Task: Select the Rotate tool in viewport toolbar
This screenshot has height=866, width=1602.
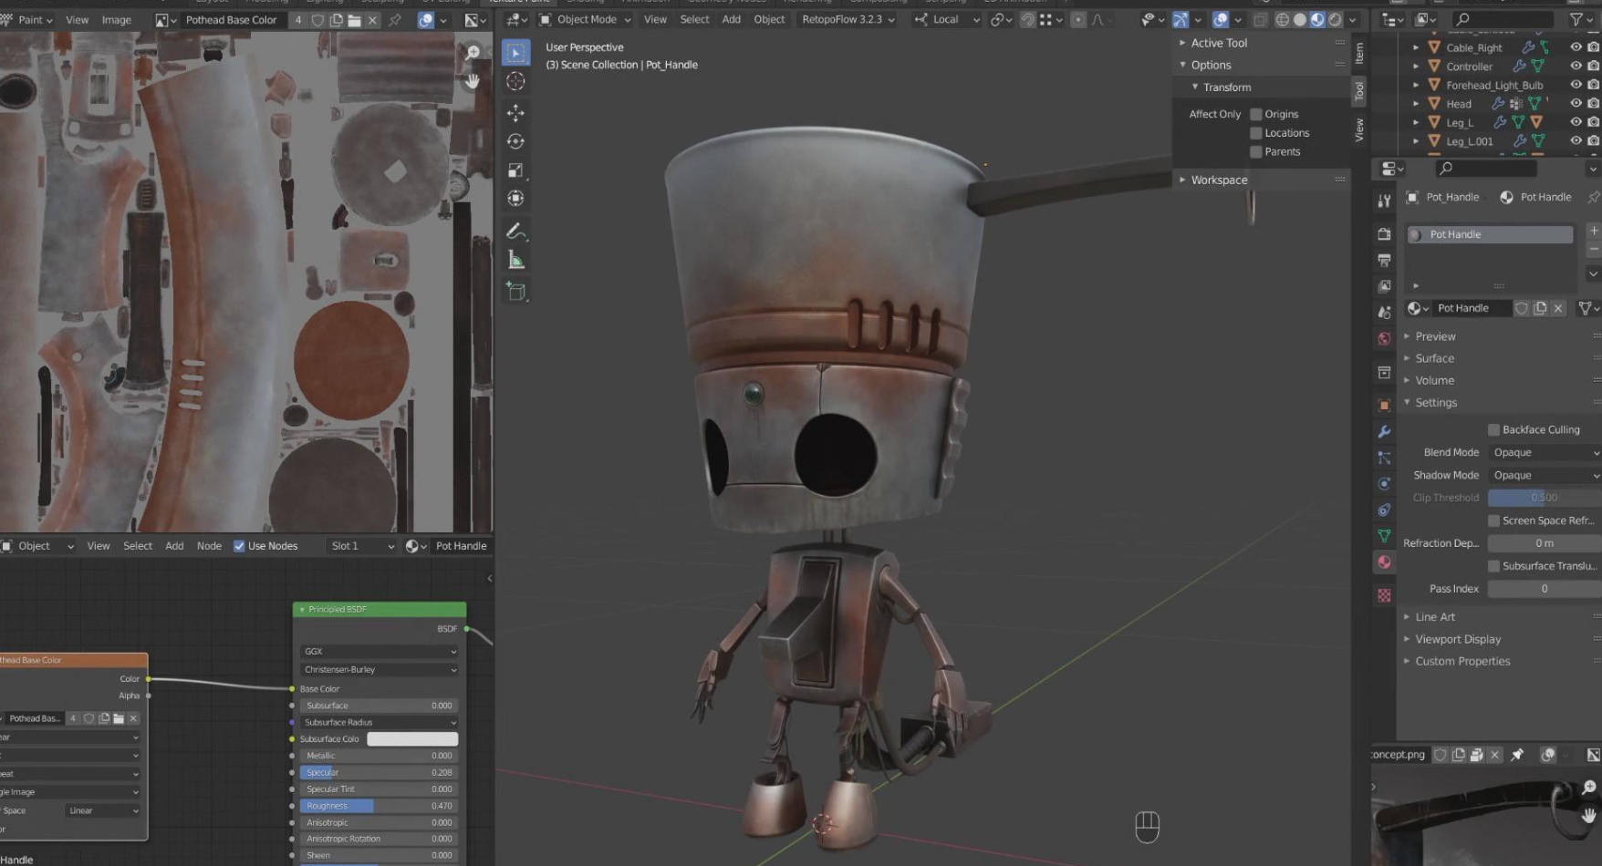Action: tap(515, 141)
